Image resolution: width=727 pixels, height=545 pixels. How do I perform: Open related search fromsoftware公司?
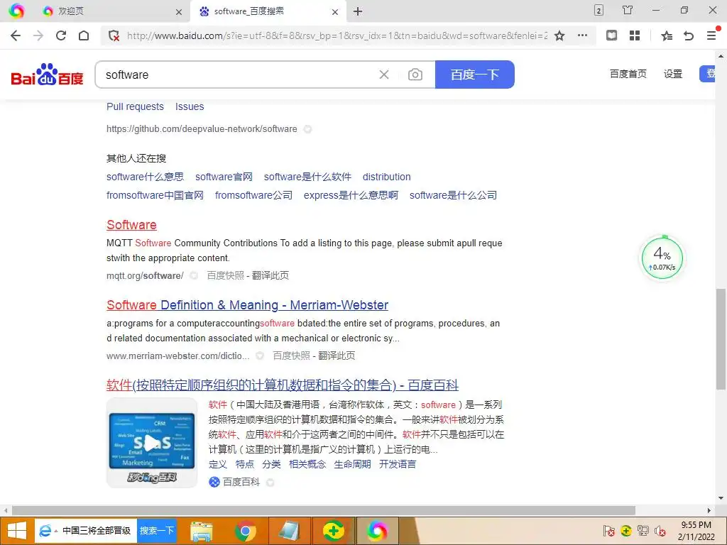pyautogui.click(x=253, y=196)
